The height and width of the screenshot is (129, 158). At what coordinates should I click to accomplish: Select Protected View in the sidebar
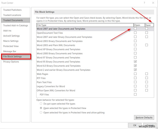(11, 46)
